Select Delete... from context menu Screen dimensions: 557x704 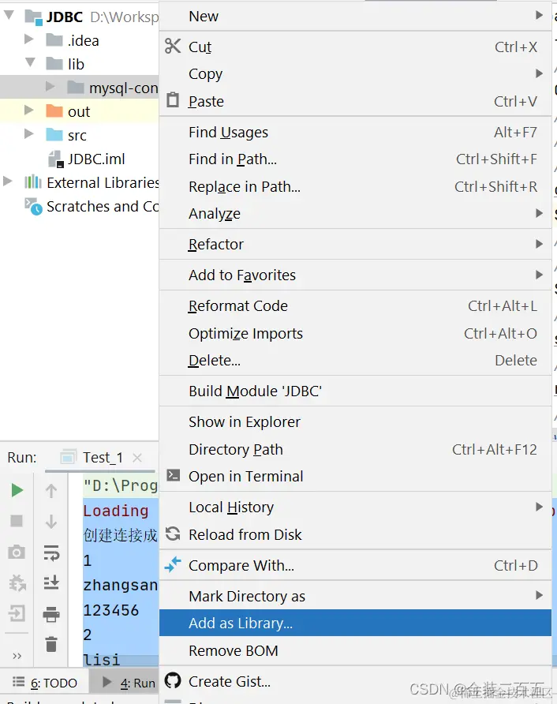[x=355, y=360]
